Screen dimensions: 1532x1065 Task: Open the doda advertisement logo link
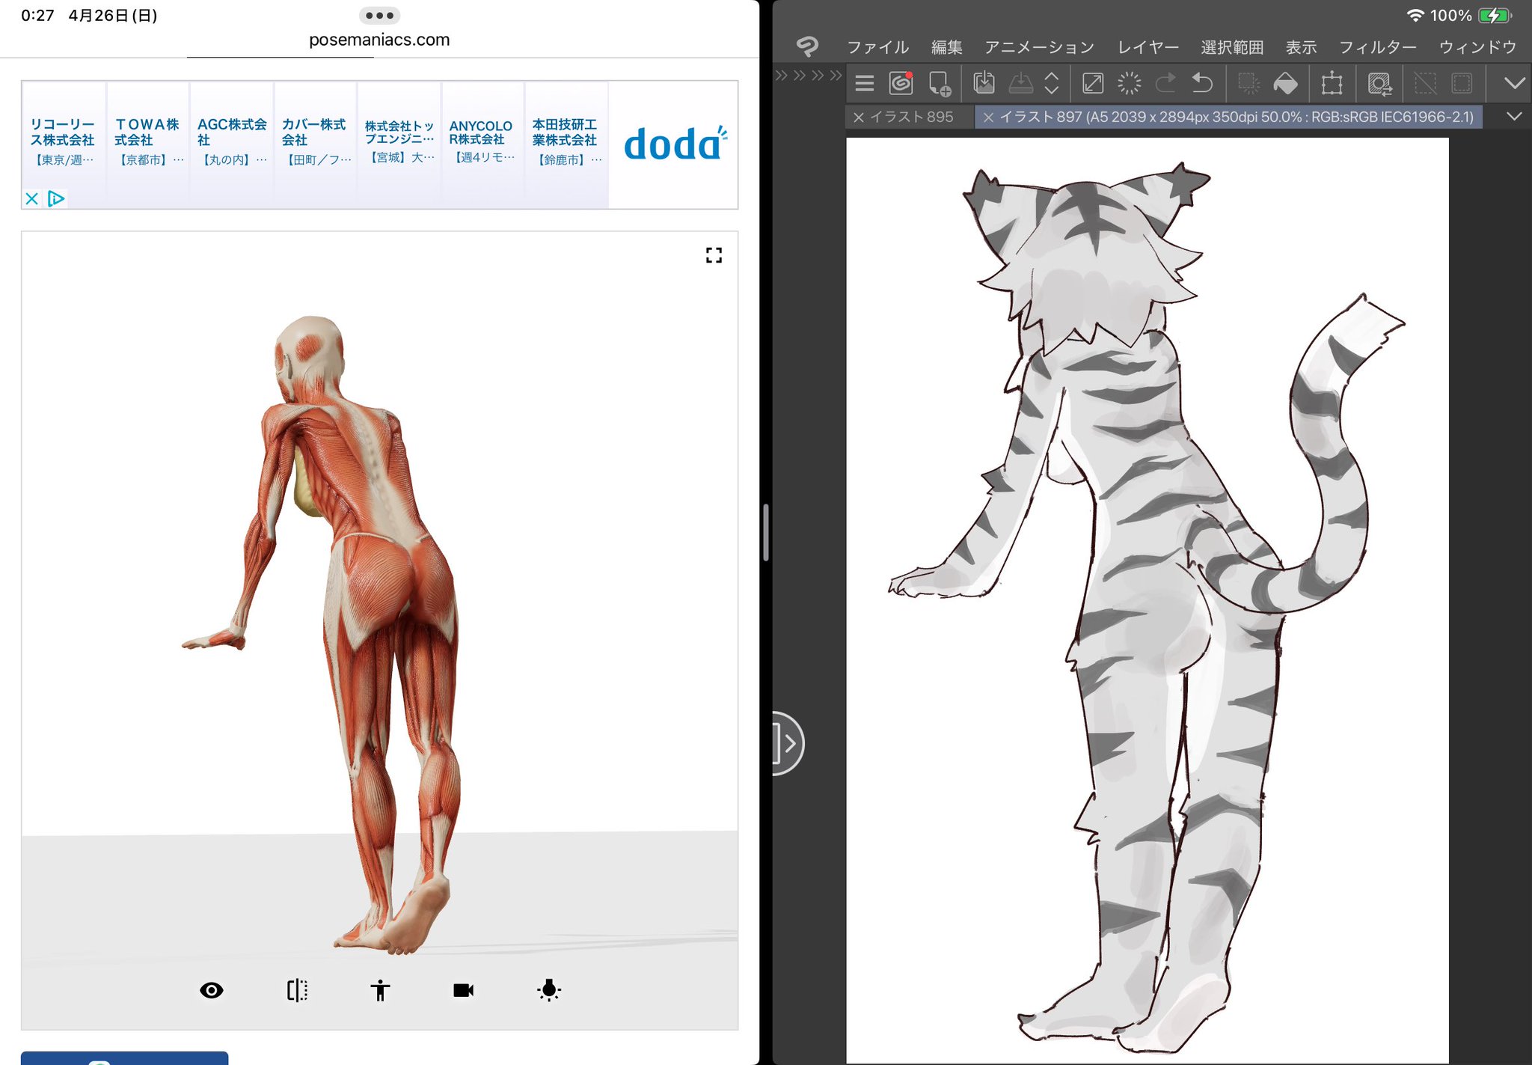click(673, 144)
